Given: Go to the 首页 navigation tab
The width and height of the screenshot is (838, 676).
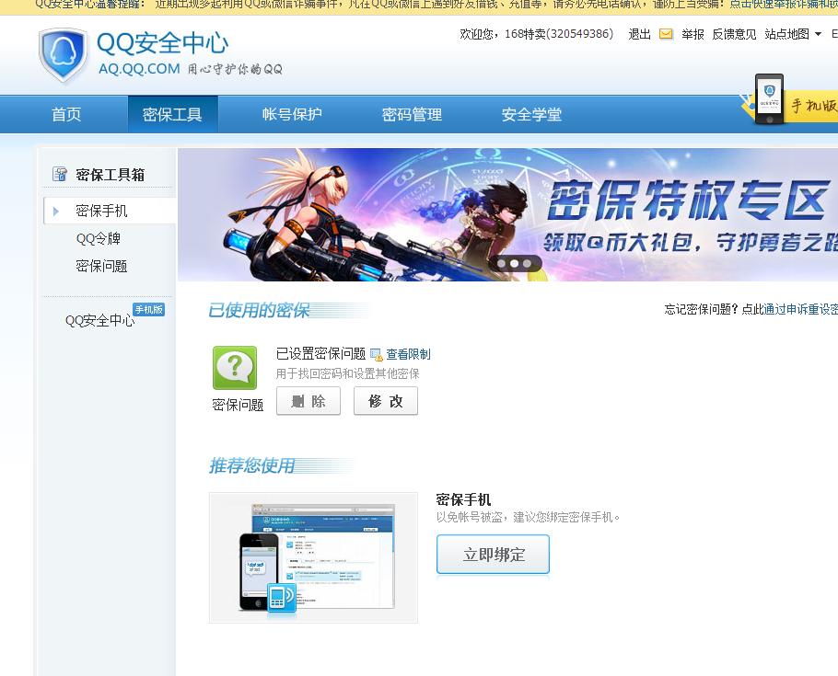Looking at the screenshot, I should [x=66, y=114].
